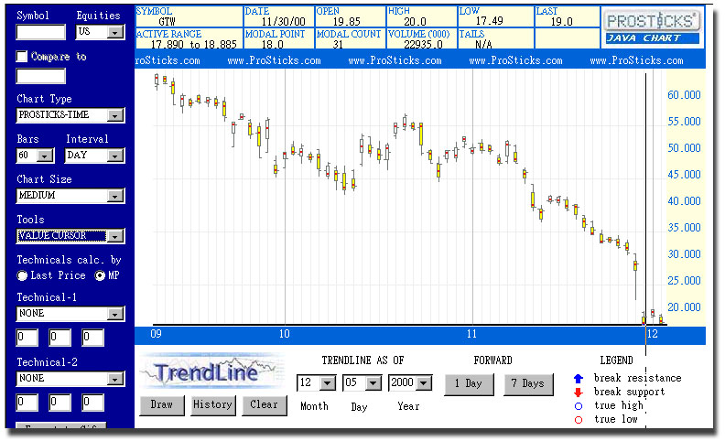
Task: Click the Clear button
Action: click(x=264, y=404)
